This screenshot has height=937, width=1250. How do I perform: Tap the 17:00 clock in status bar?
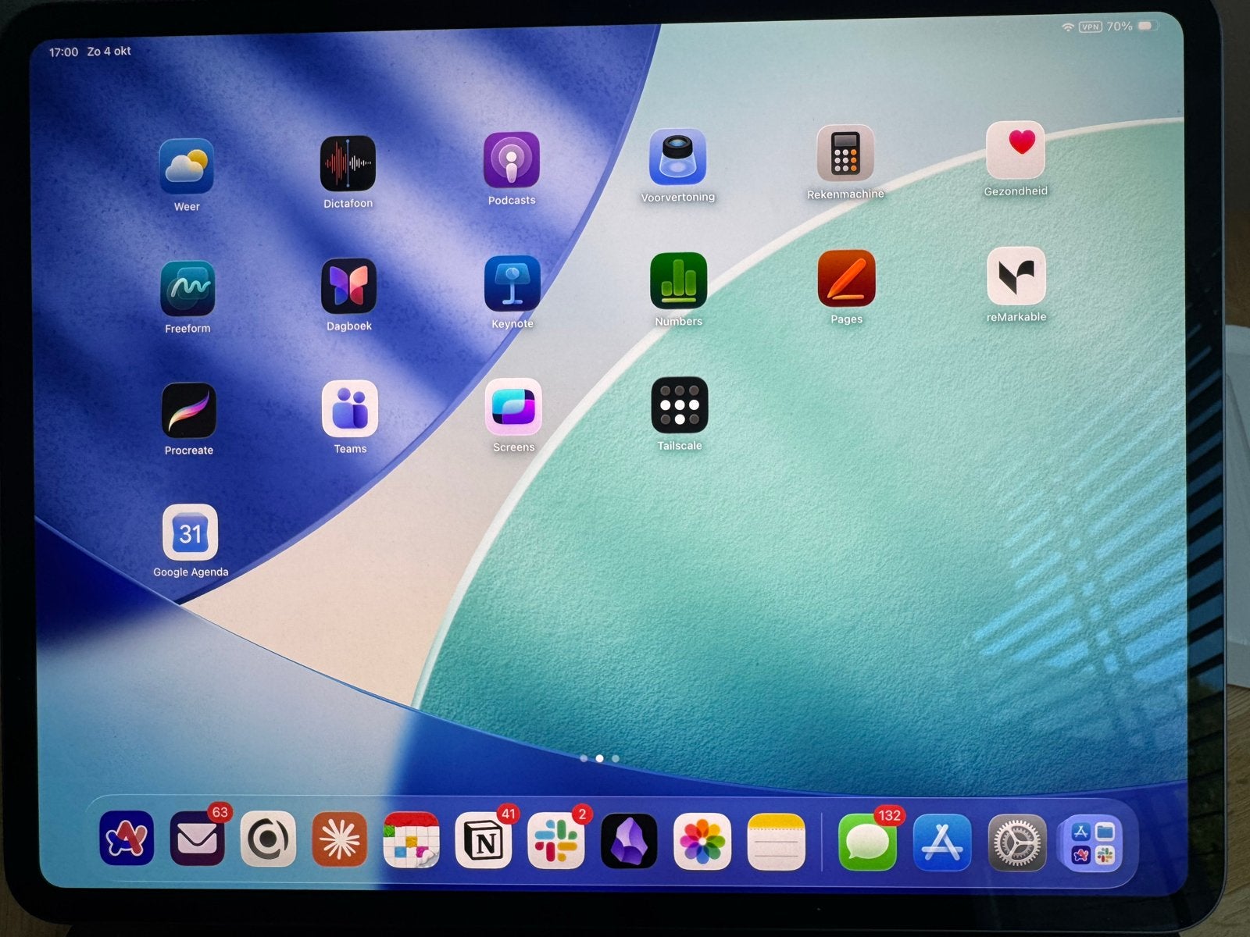pyautogui.click(x=63, y=52)
